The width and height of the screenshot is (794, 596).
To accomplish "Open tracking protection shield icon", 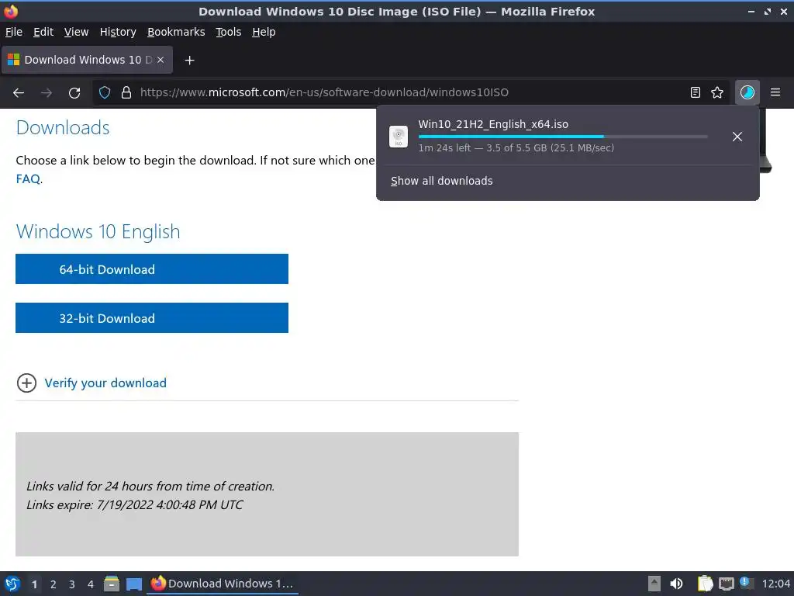I will pyautogui.click(x=105, y=93).
